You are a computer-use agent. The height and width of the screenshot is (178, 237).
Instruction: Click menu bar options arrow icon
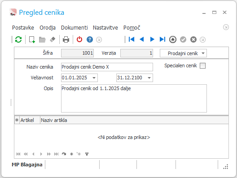coord(226,27)
